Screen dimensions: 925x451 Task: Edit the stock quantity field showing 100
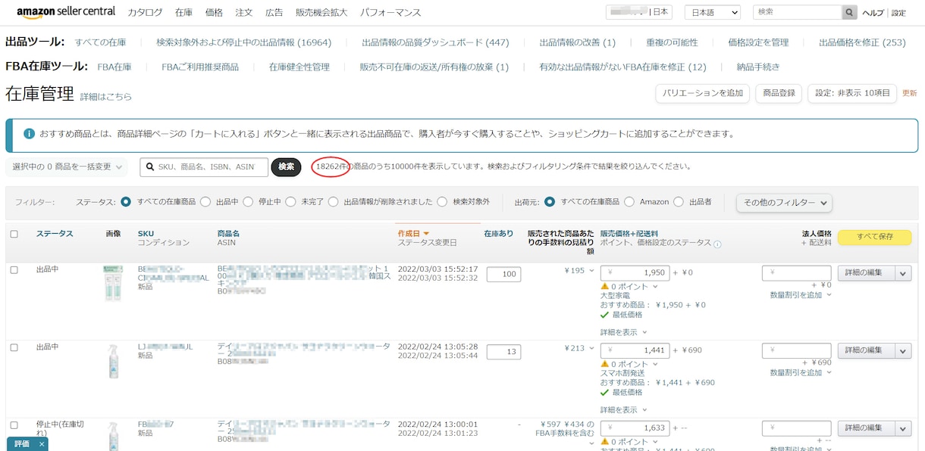(x=503, y=274)
